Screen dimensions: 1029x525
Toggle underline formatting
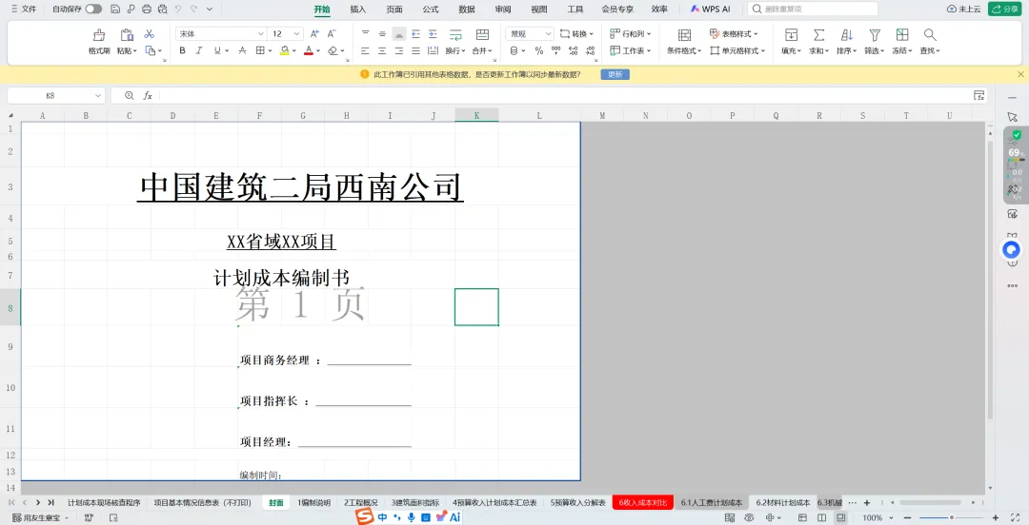point(217,50)
